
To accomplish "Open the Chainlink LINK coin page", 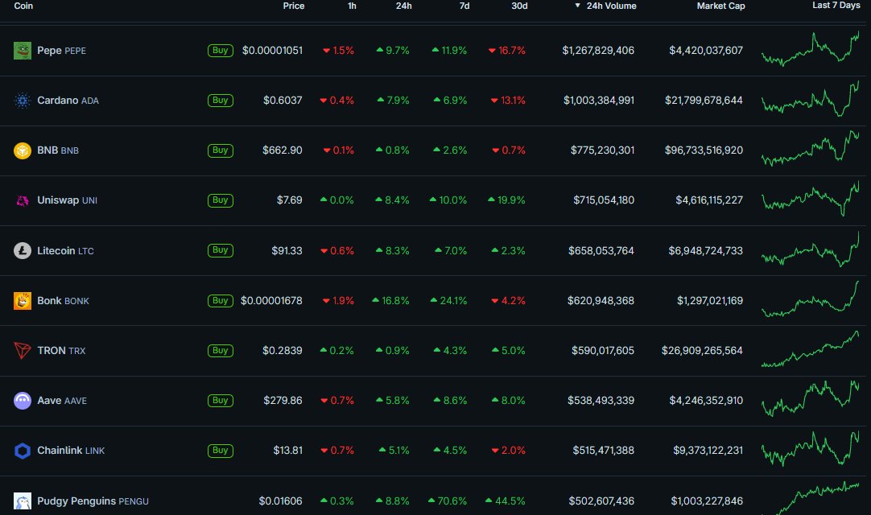I will (71, 451).
